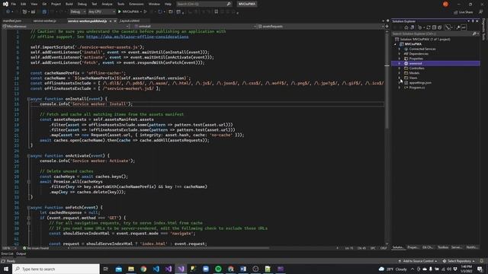This screenshot has height=274, width=488.
Task: Select Program.cs in Solution Explorer
Action: click(x=417, y=88)
